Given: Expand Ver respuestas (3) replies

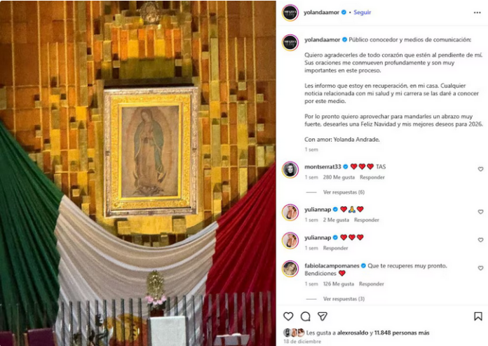Looking at the screenshot, I should tap(344, 299).
